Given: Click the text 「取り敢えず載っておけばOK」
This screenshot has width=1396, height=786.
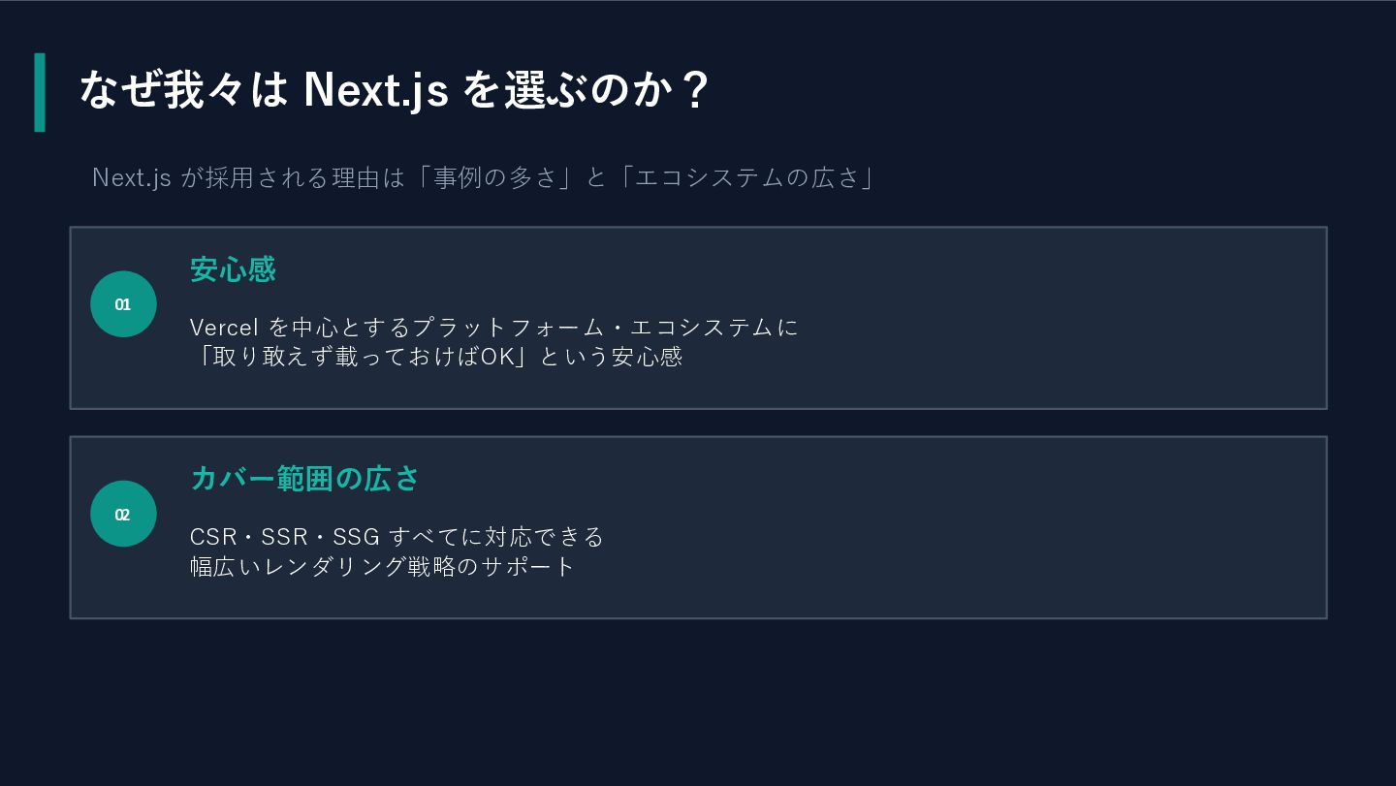Looking at the screenshot, I should point(361,357).
